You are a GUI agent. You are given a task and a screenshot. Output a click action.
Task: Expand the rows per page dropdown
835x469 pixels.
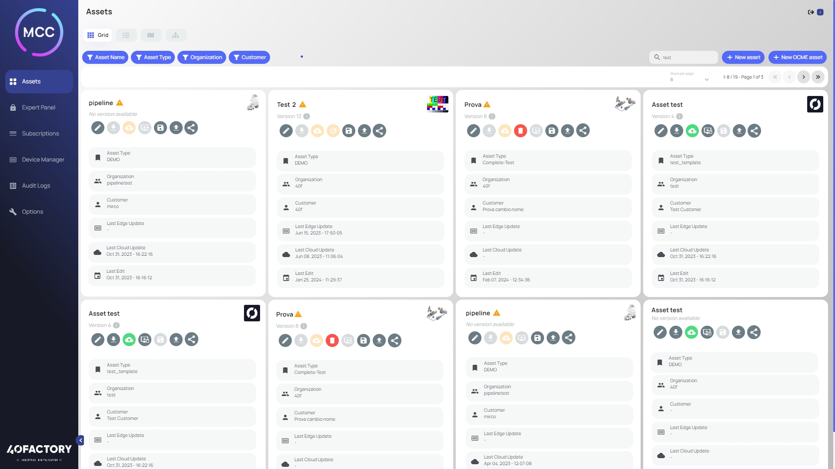pos(706,79)
